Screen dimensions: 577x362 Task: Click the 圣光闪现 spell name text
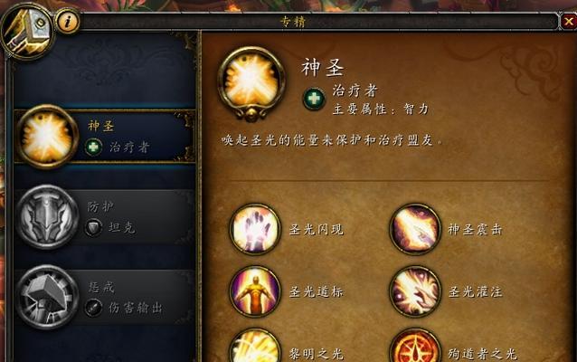(x=317, y=230)
